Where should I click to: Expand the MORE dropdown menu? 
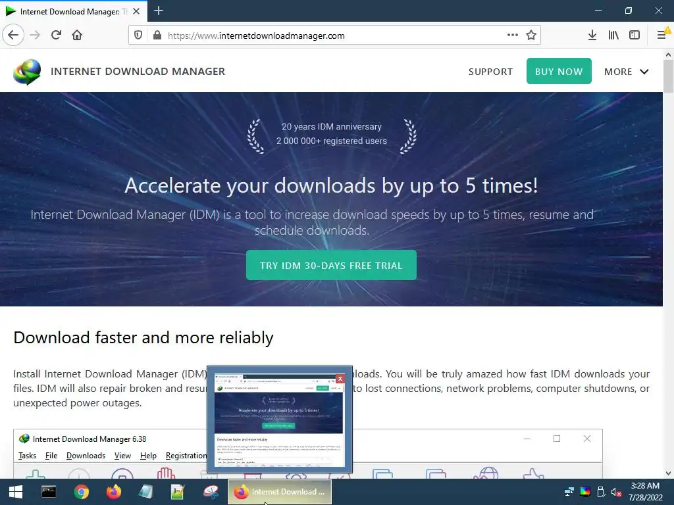(x=627, y=72)
